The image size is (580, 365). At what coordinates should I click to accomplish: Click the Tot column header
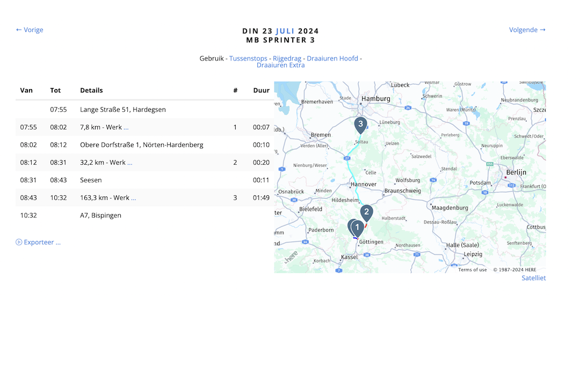coord(55,90)
